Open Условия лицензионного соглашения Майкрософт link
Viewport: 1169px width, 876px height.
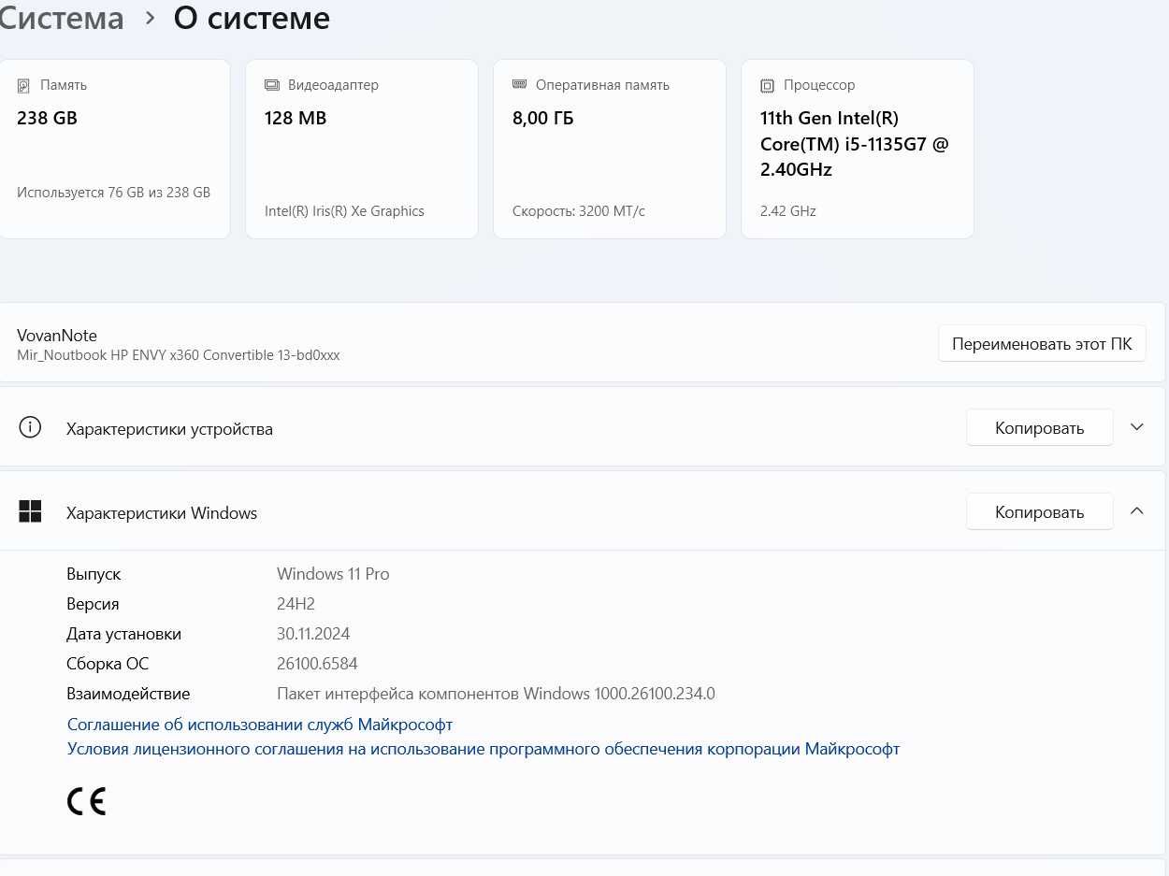tap(483, 749)
